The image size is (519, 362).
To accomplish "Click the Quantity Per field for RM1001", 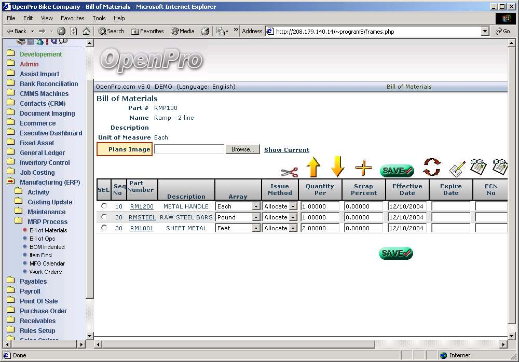I will click(320, 228).
